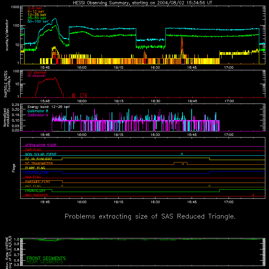
Task: Click the orange 6-12 keV spike peak near 16:41
Action: [x=182, y=38]
